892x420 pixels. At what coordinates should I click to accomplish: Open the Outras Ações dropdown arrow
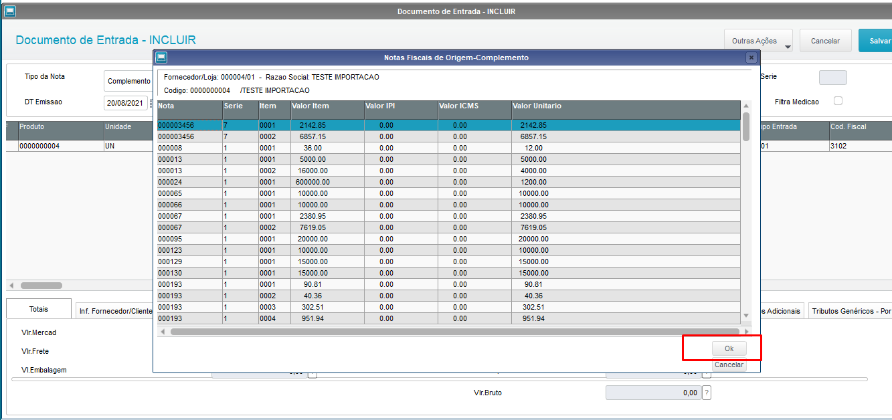pyautogui.click(x=788, y=47)
